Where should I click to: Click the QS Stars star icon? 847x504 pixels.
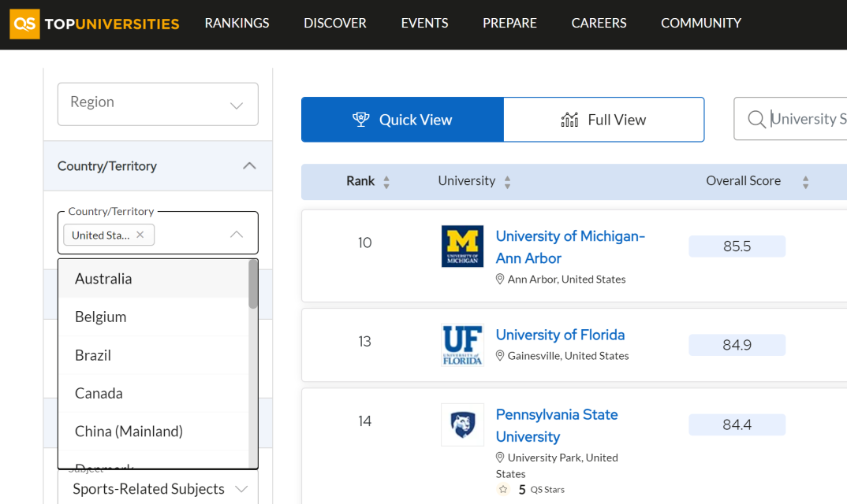(x=503, y=489)
